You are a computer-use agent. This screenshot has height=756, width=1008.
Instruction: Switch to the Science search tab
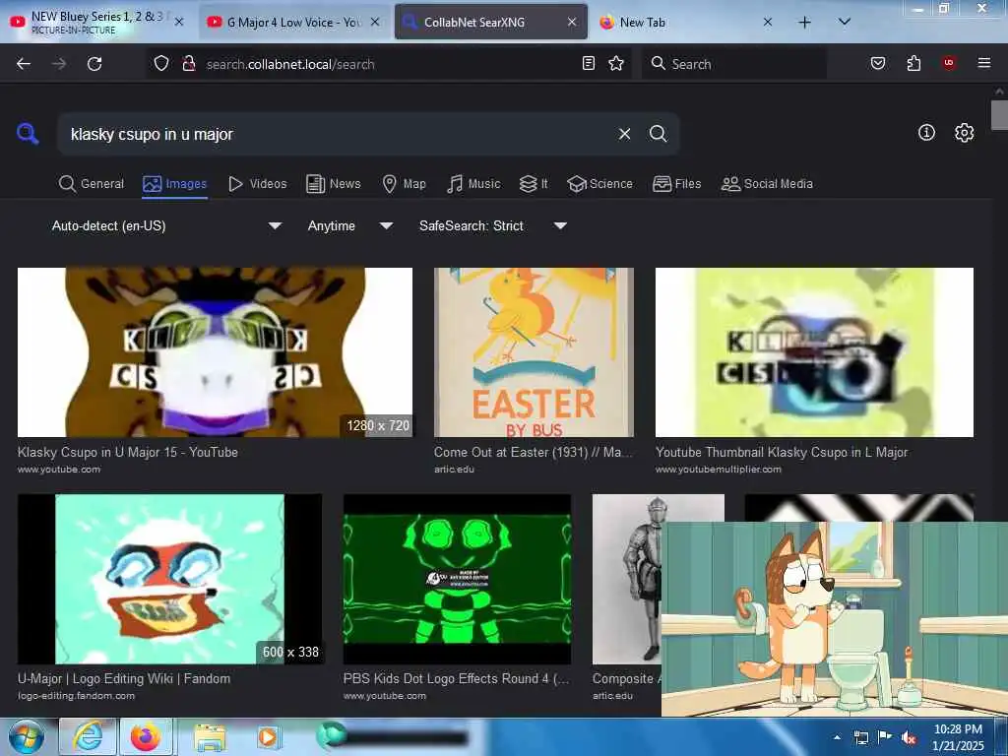tap(599, 184)
